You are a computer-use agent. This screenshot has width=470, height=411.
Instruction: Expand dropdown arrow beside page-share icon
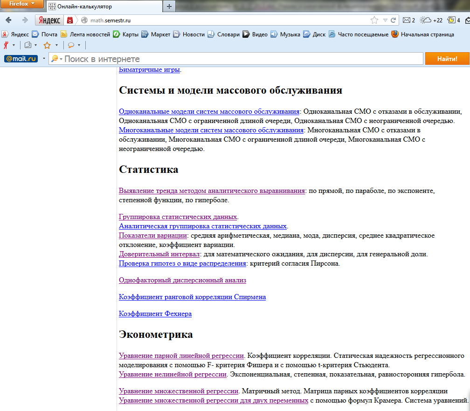click(x=35, y=45)
